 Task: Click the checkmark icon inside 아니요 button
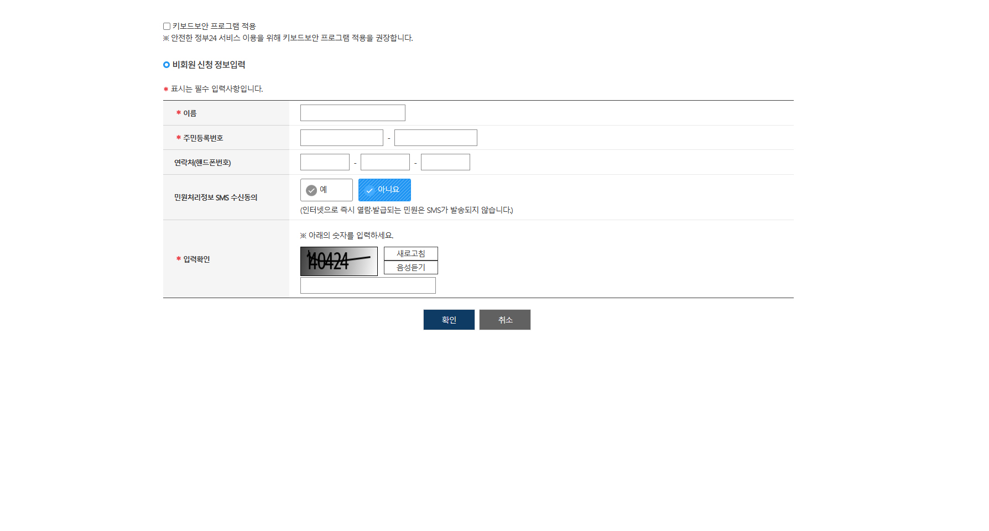tap(369, 190)
